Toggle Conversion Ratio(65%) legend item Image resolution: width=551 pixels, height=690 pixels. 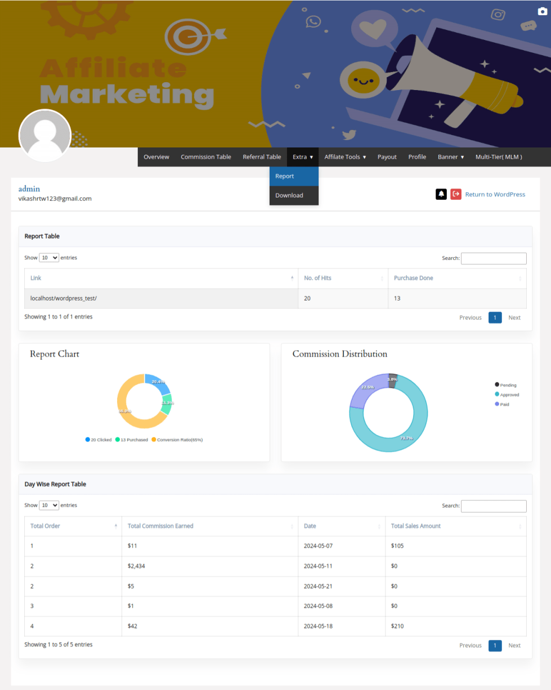[x=177, y=440]
